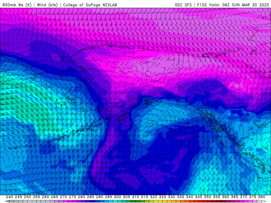
Task: Click the 320 colorbar value label
Action: coord(153,197)
